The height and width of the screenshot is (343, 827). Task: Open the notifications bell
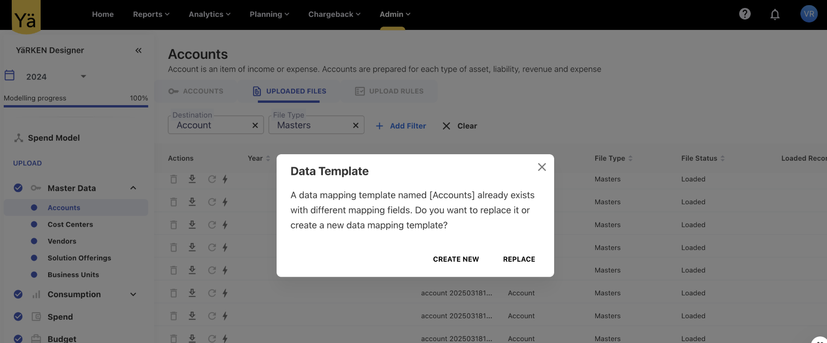coord(775,14)
